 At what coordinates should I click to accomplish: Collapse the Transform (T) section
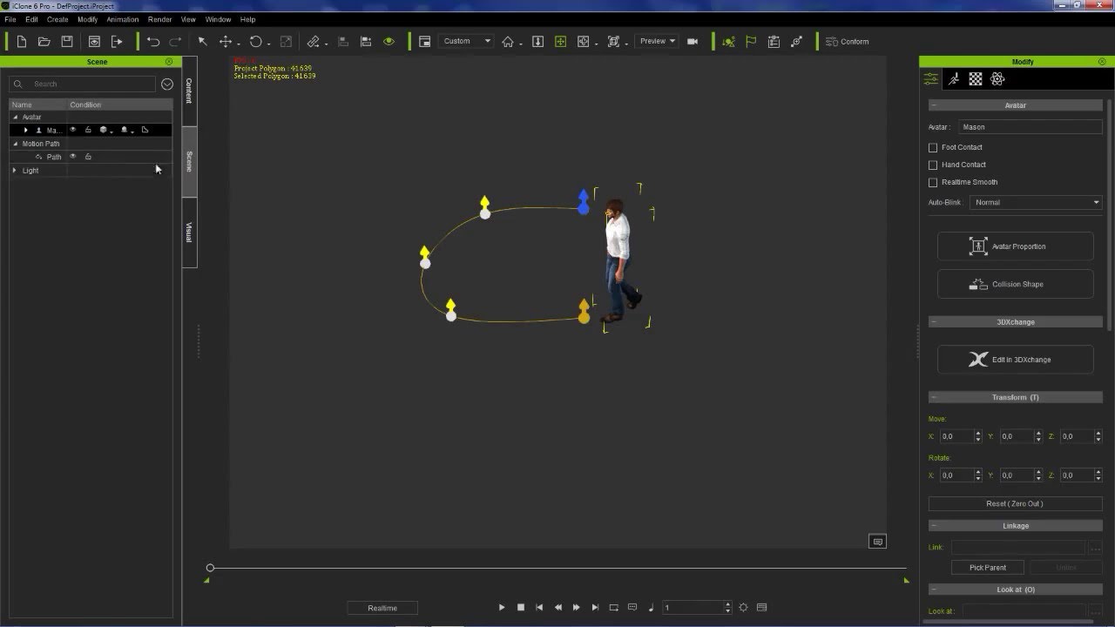(x=933, y=397)
